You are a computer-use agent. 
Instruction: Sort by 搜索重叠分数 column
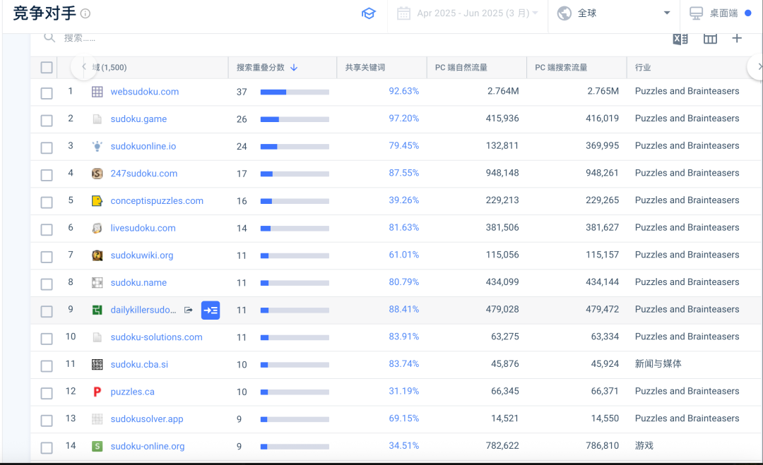coord(266,68)
